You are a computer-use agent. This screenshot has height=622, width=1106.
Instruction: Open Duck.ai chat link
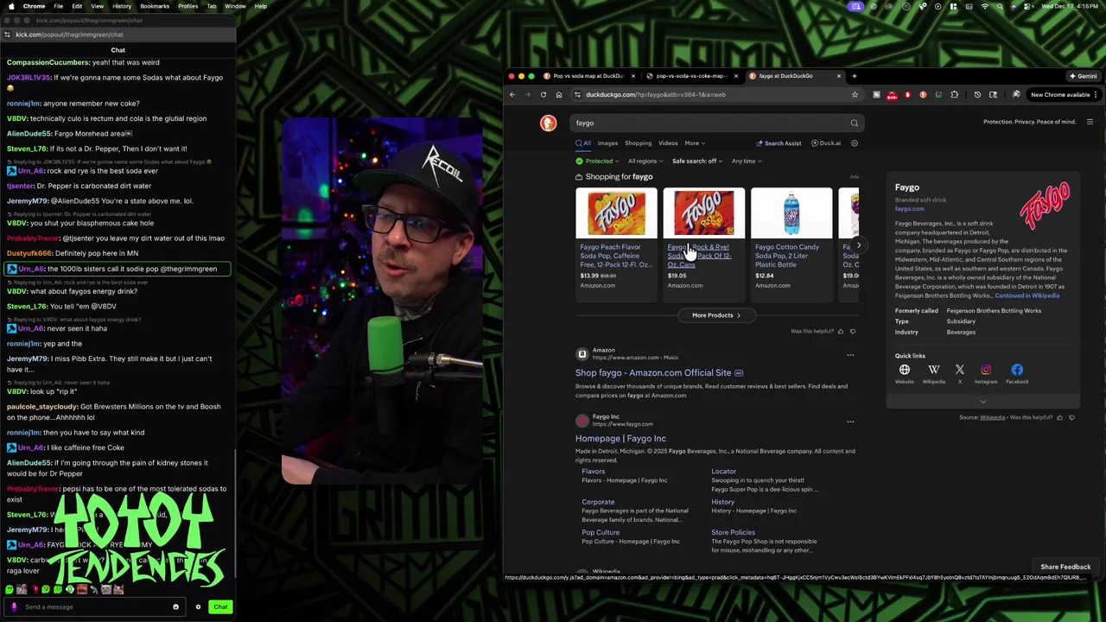pyautogui.click(x=826, y=143)
